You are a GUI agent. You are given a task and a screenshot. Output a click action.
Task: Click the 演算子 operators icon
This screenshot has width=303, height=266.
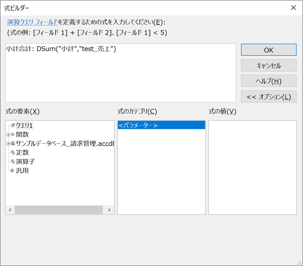[x=13, y=161]
